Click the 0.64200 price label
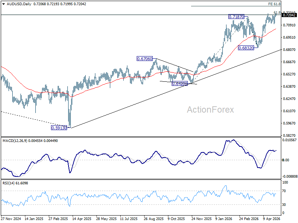The width and height of the screenshot is (298, 223). click(x=180, y=84)
